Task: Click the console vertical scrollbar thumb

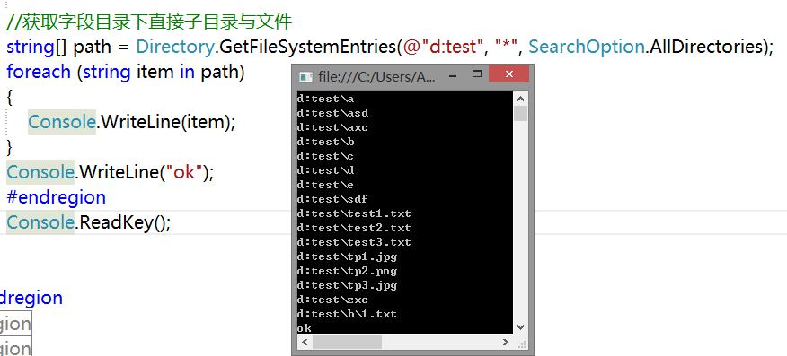Action: [x=520, y=114]
